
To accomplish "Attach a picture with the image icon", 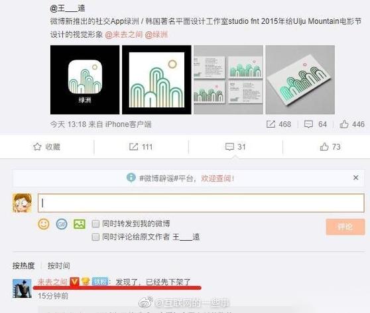I will click(x=80, y=224).
